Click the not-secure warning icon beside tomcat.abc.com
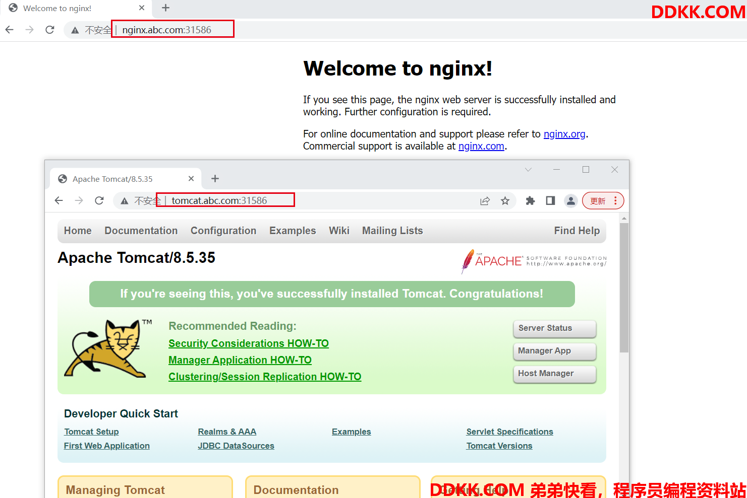Viewport: 747px width, 498px height. click(x=125, y=201)
